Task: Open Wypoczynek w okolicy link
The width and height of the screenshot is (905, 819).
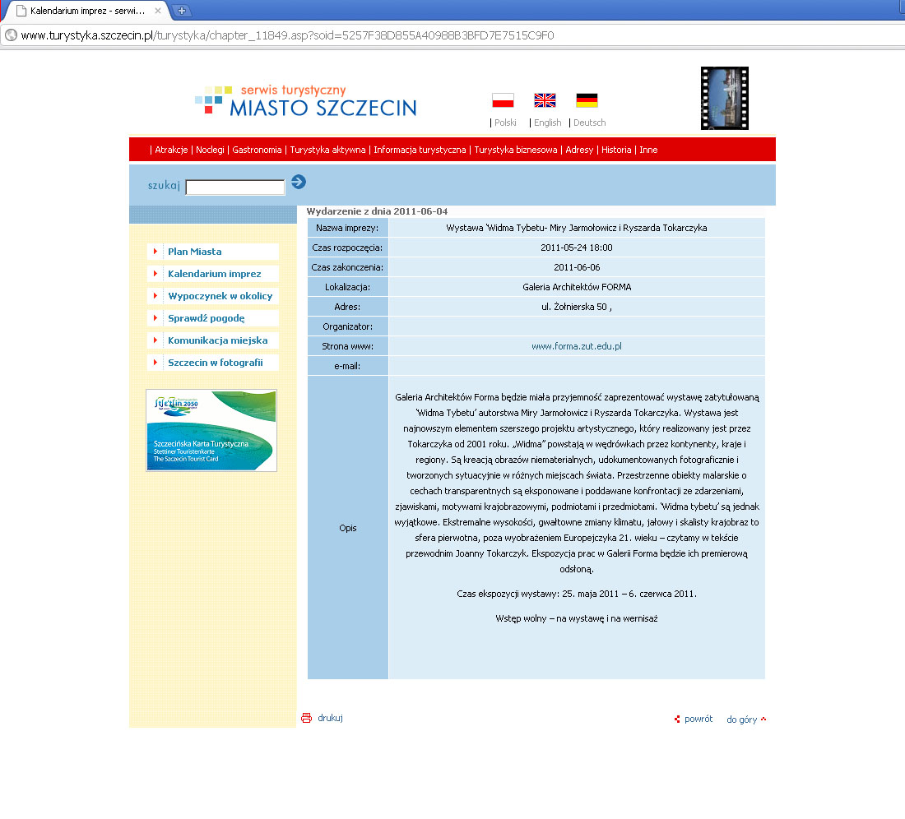Action: (x=220, y=296)
